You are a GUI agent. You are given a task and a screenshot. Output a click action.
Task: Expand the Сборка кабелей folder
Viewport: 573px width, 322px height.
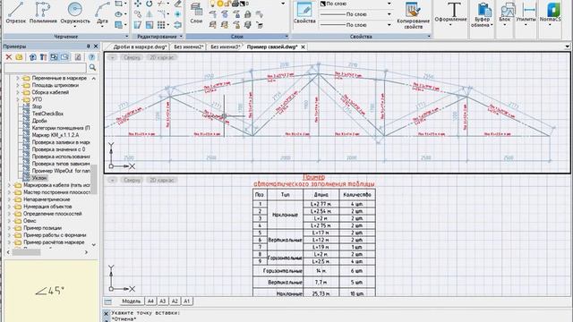pos(17,92)
